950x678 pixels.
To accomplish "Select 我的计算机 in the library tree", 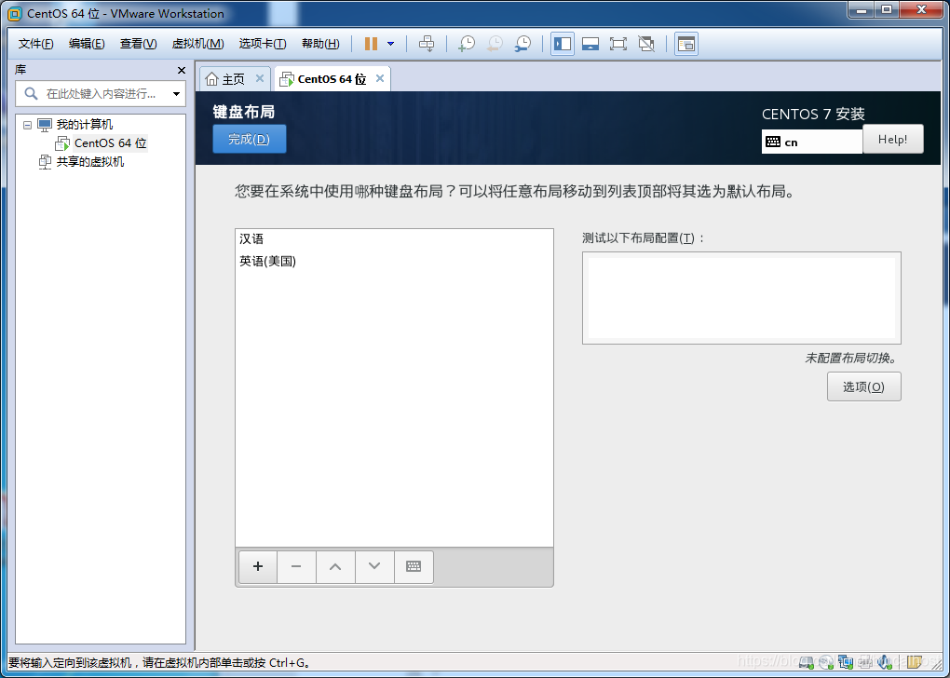I will click(x=84, y=125).
